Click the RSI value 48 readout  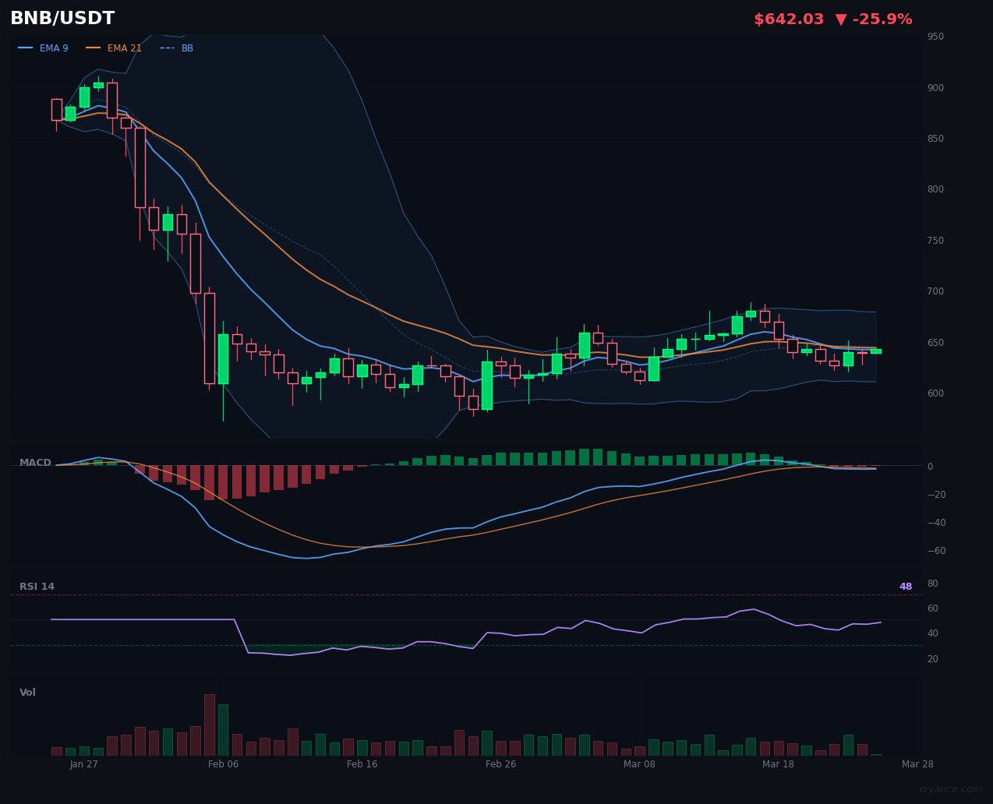point(905,586)
